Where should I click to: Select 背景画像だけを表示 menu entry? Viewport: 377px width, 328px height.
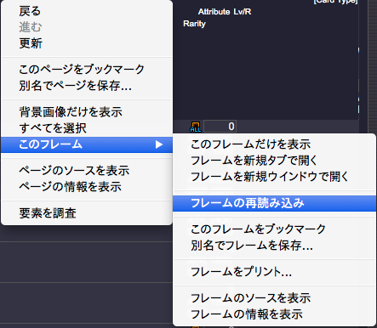tap(87, 112)
